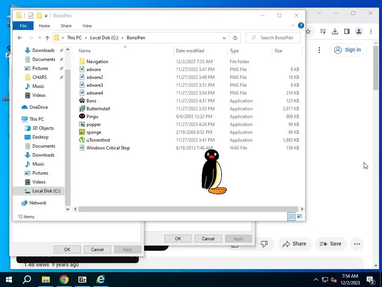
Task: Open the Navigation folder icon
Action: [82, 62]
